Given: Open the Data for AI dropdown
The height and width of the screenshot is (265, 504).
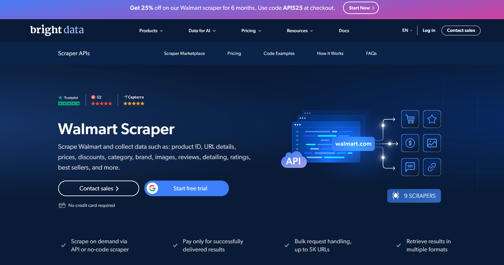Looking at the screenshot, I should point(202,31).
